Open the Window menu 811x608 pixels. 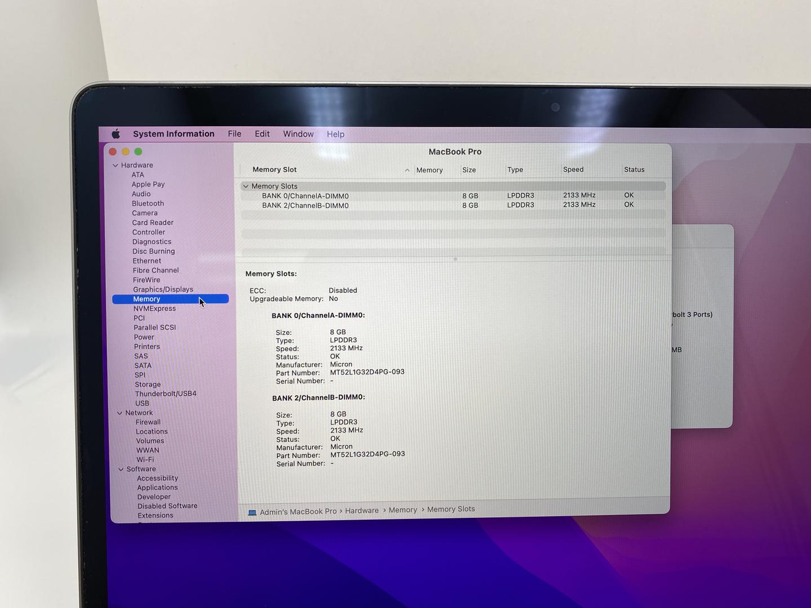point(298,134)
